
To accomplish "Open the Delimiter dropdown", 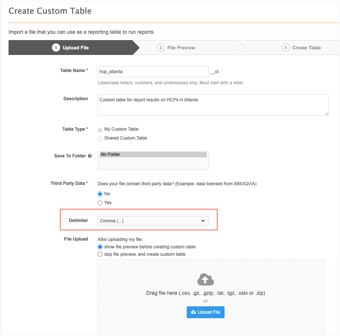I will [153, 221].
